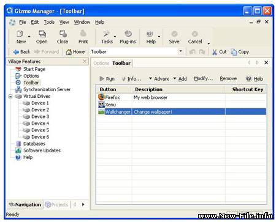Select the Firefox row

click(182, 97)
